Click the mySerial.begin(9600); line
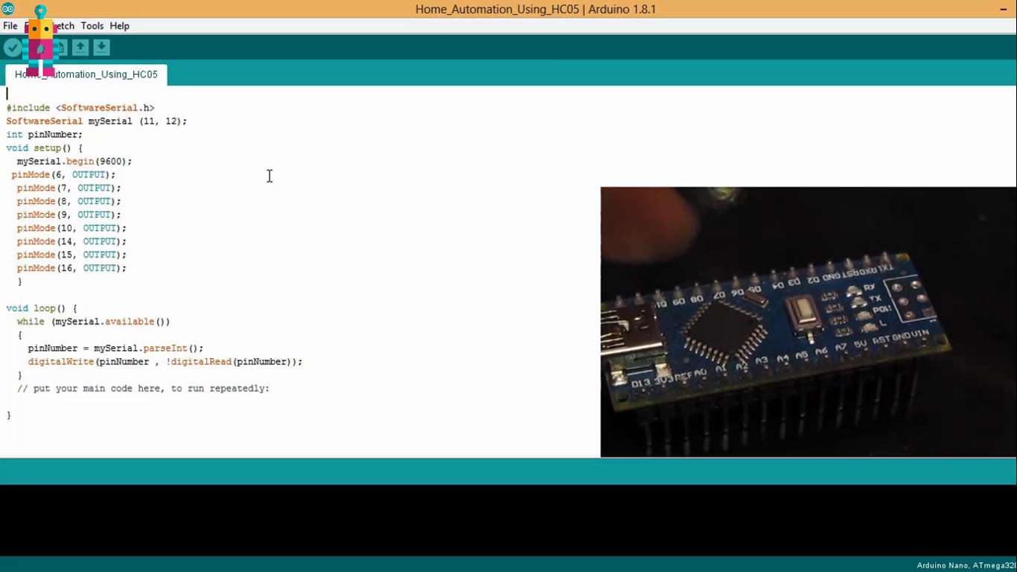This screenshot has width=1017, height=572. point(74,162)
